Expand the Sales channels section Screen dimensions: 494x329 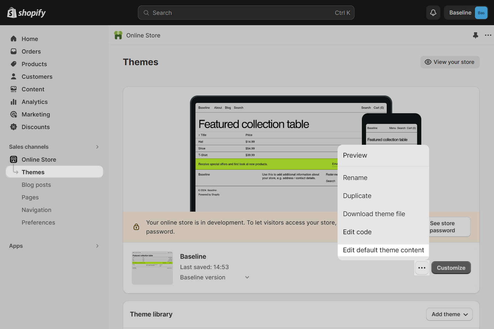[x=97, y=147]
